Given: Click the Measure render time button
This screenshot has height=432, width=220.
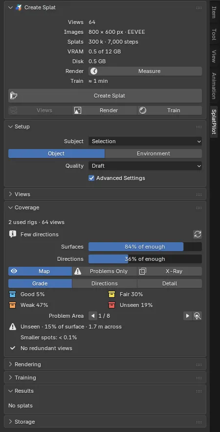Looking at the screenshot, I should pyautogui.click(x=145, y=71).
